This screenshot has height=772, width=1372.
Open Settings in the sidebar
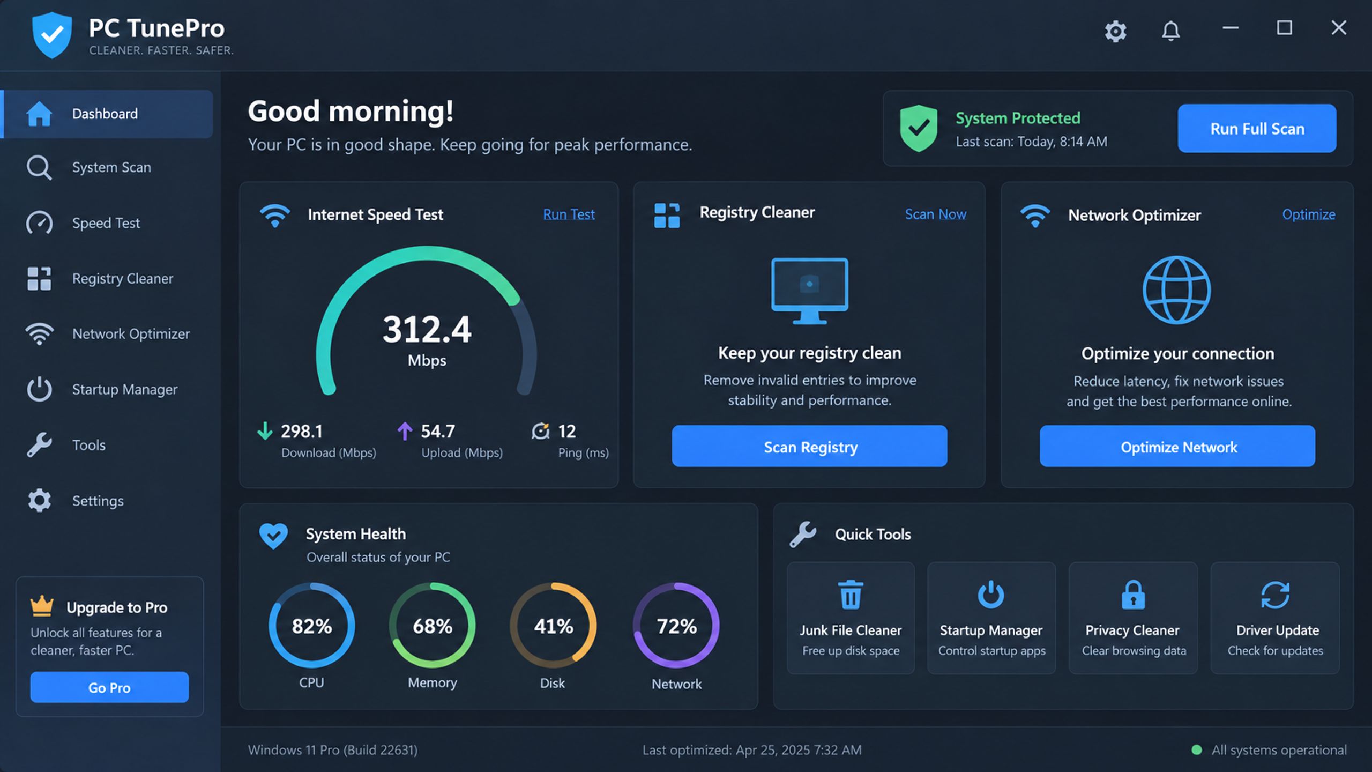[x=107, y=500]
